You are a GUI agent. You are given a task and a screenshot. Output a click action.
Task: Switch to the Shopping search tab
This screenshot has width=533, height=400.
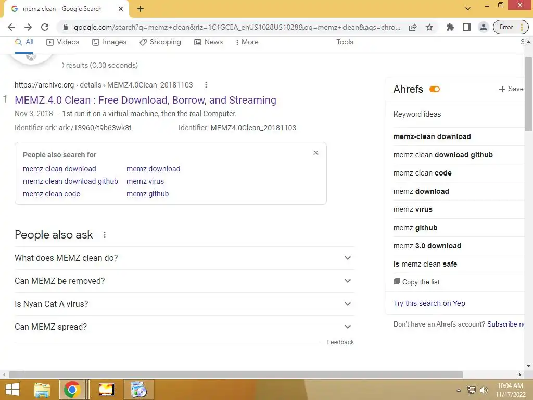tap(160, 42)
